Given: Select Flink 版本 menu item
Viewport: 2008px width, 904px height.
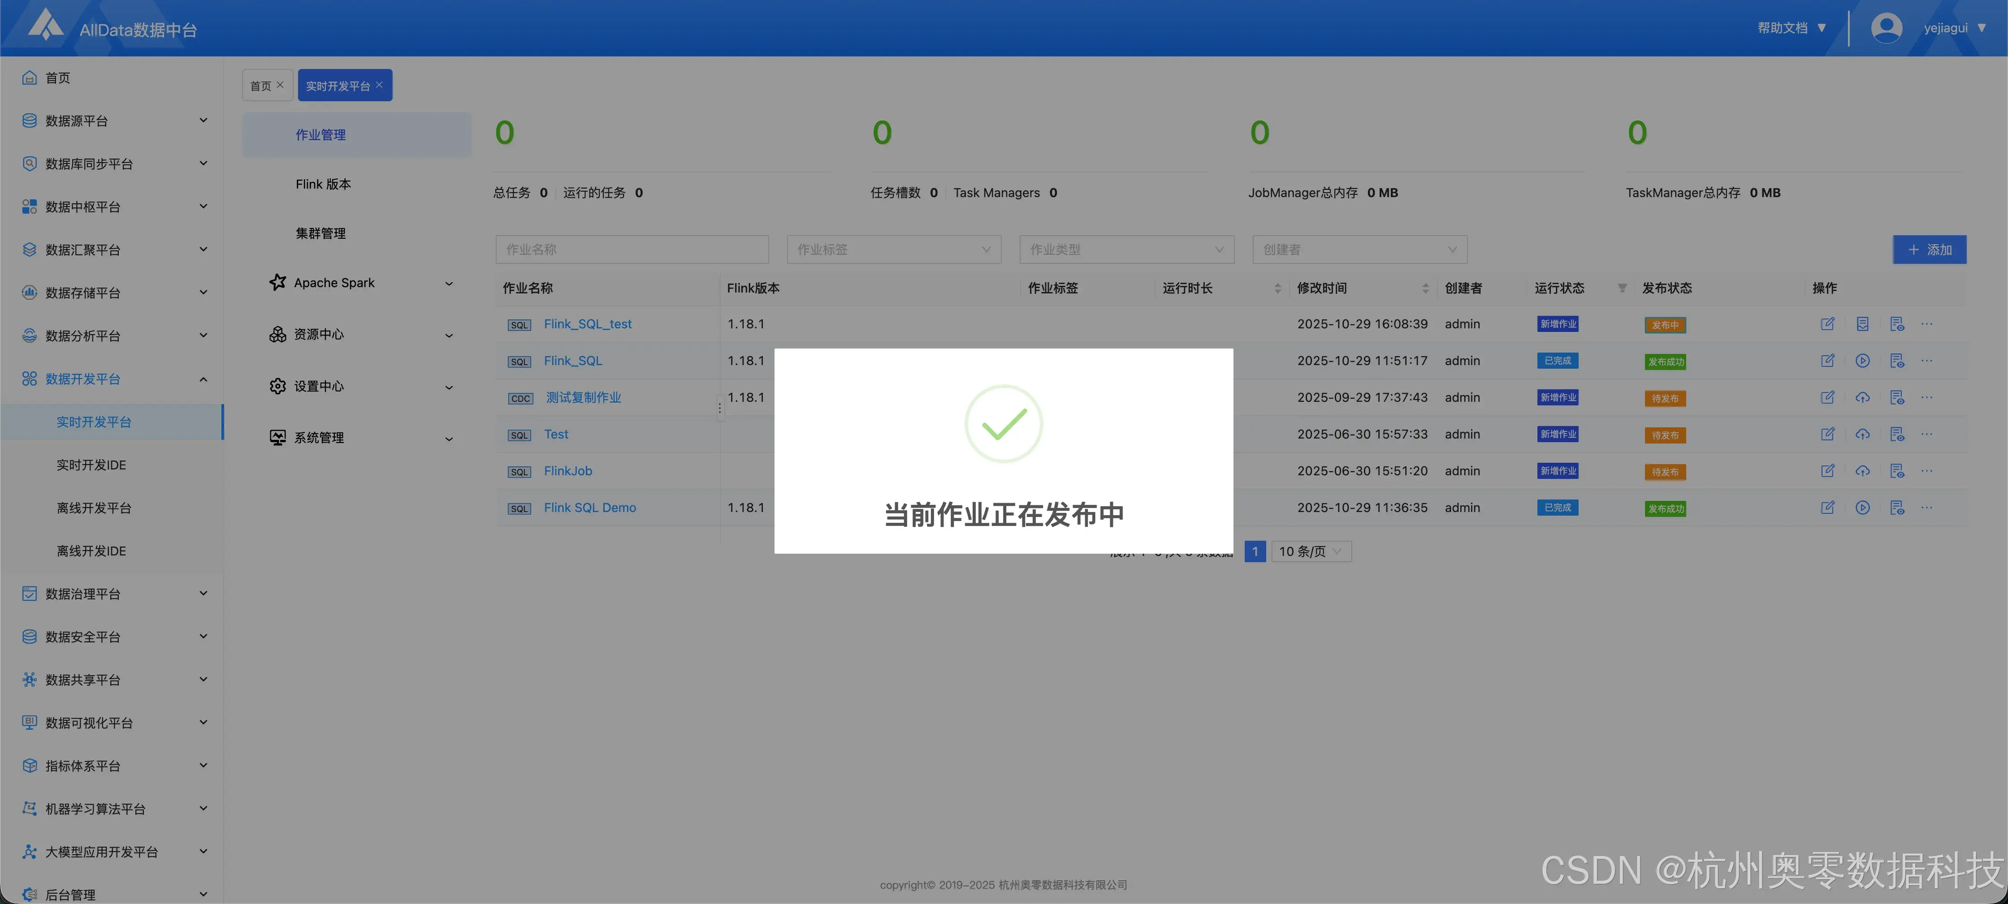Looking at the screenshot, I should (x=323, y=184).
